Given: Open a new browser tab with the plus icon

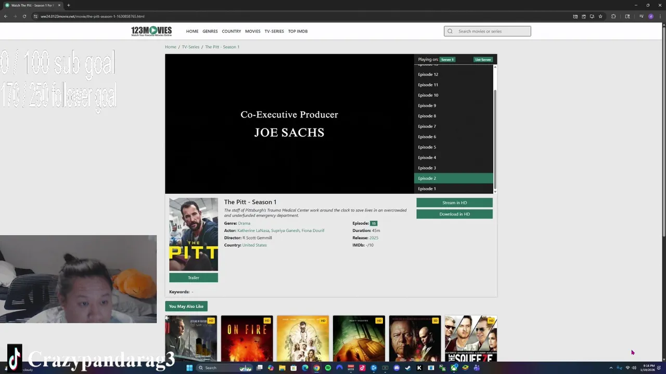Looking at the screenshot, I should click(x=68, y=5).
